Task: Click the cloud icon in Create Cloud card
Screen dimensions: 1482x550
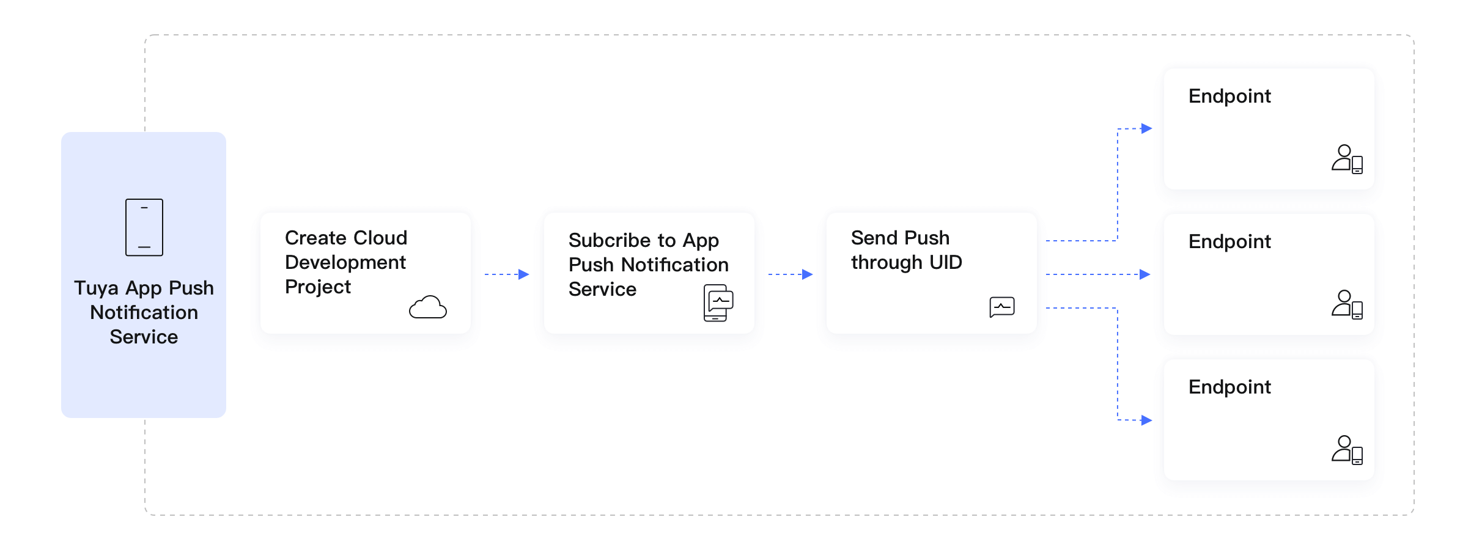Action: pos(428,307)
